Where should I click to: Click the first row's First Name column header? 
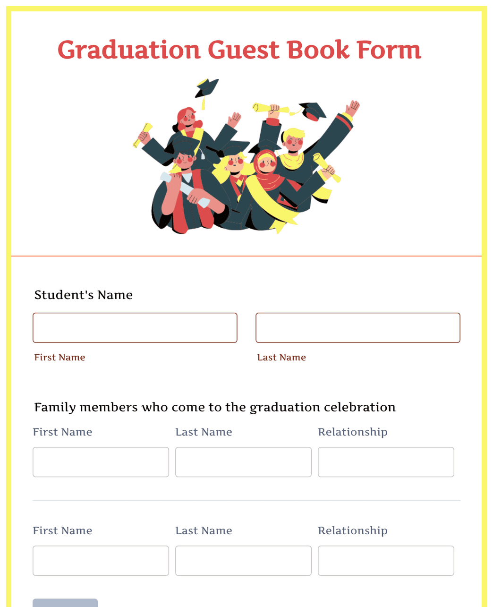pos(62,432)
